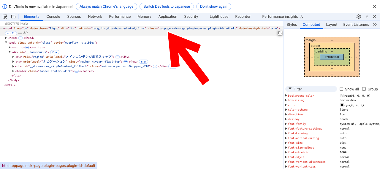The width and height of the screenshot is (380, 169).
Task: Expand the role=region div node
Action: coord(13,57)
